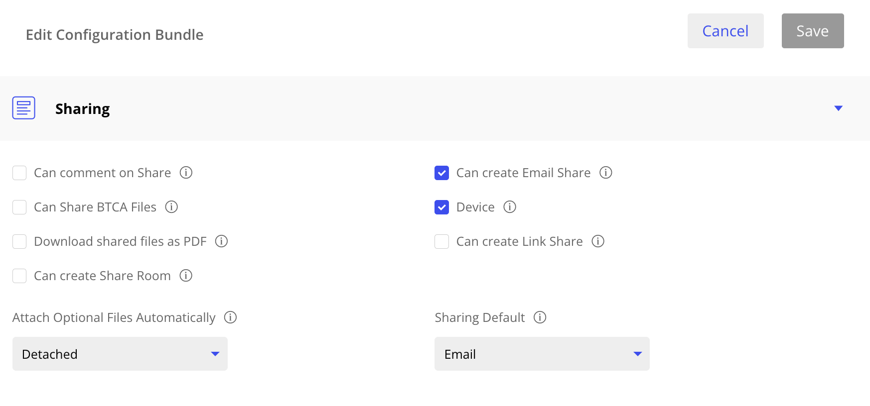Screen dimensions: 870x406
Task: Click the Sharing section document icon
Action: click(x=24, y=108)
